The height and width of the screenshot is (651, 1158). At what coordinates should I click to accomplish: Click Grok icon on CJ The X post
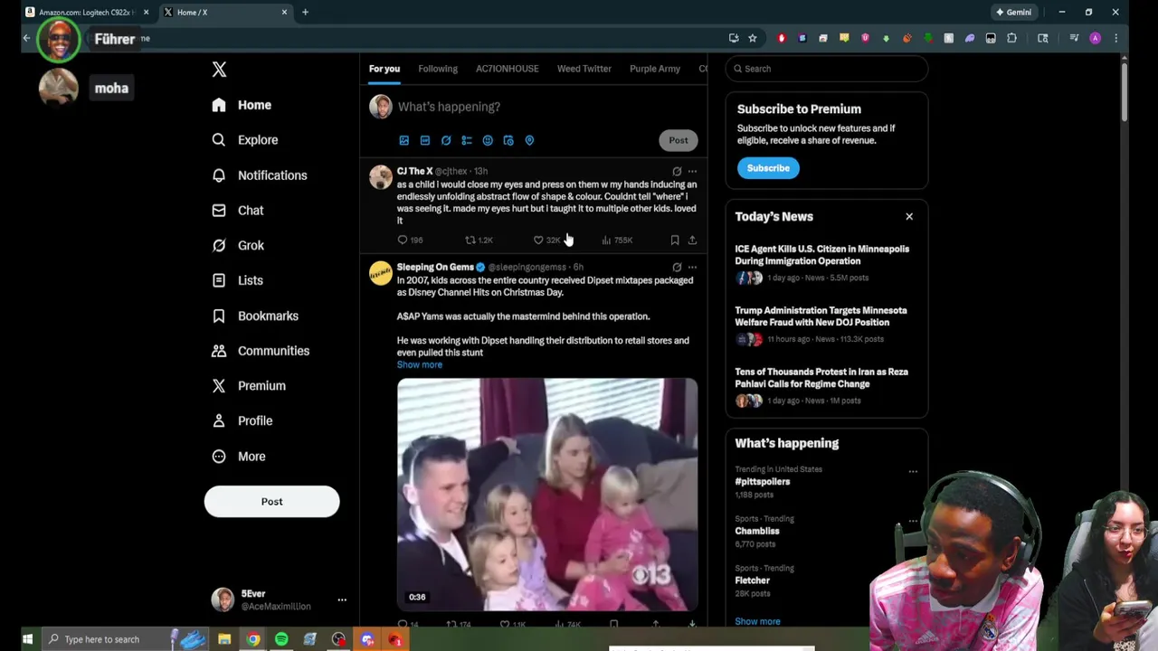(677, 171)
